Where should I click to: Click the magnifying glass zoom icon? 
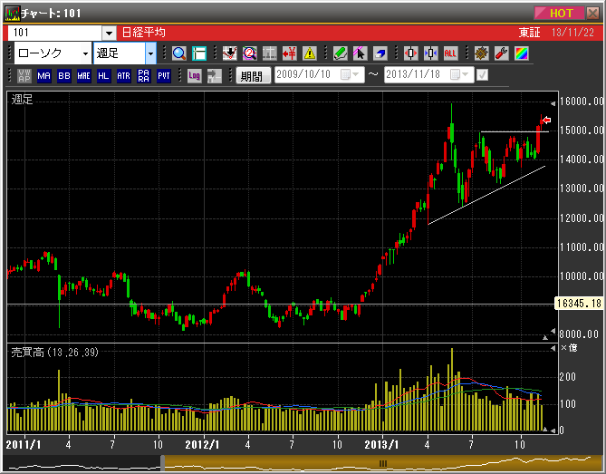(178, 53)
